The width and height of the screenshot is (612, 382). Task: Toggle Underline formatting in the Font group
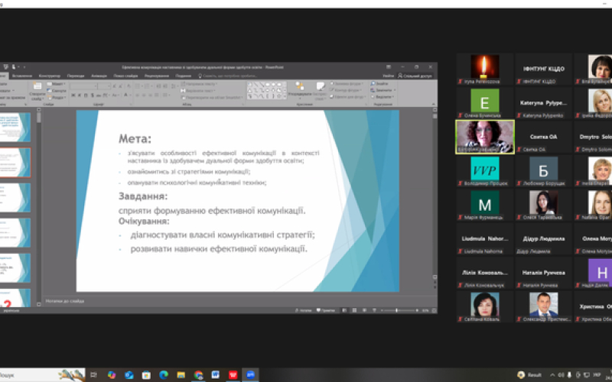[86, 95]
